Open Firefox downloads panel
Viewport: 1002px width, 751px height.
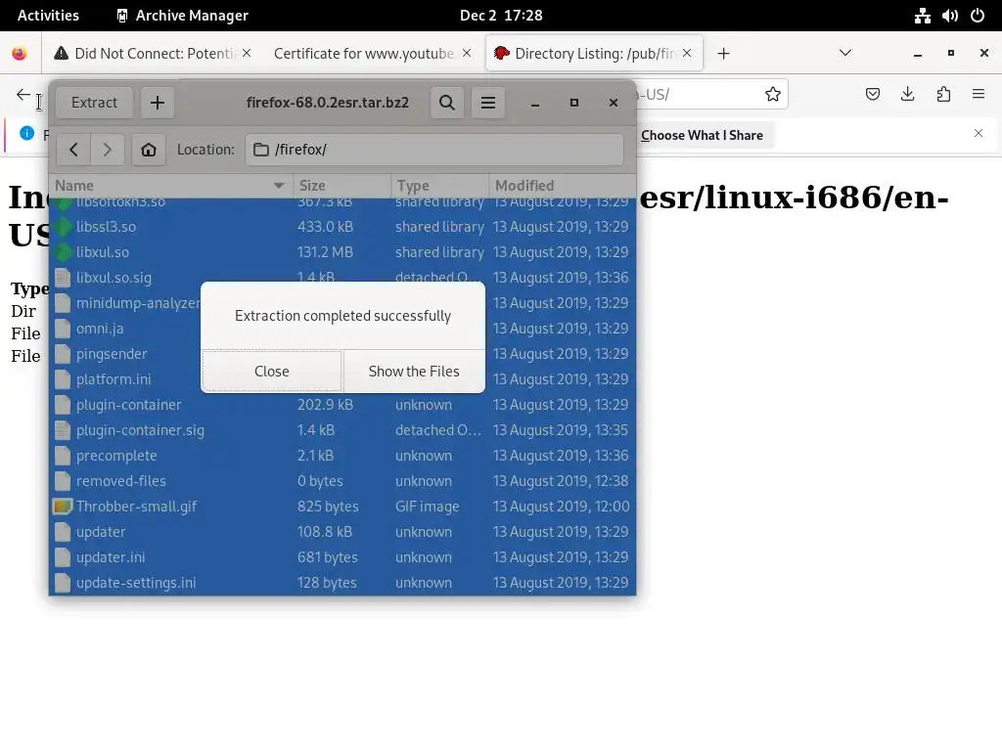coord(907,95)
